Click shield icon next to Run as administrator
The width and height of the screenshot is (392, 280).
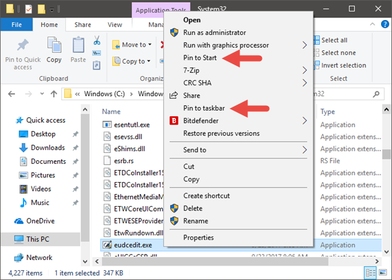(x=174, y=33)
